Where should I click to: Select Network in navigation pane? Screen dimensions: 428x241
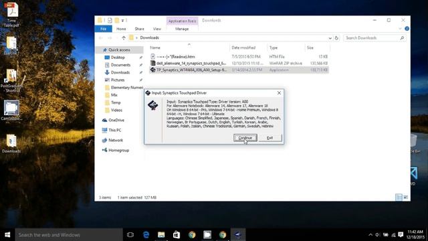tap(116, 140)
